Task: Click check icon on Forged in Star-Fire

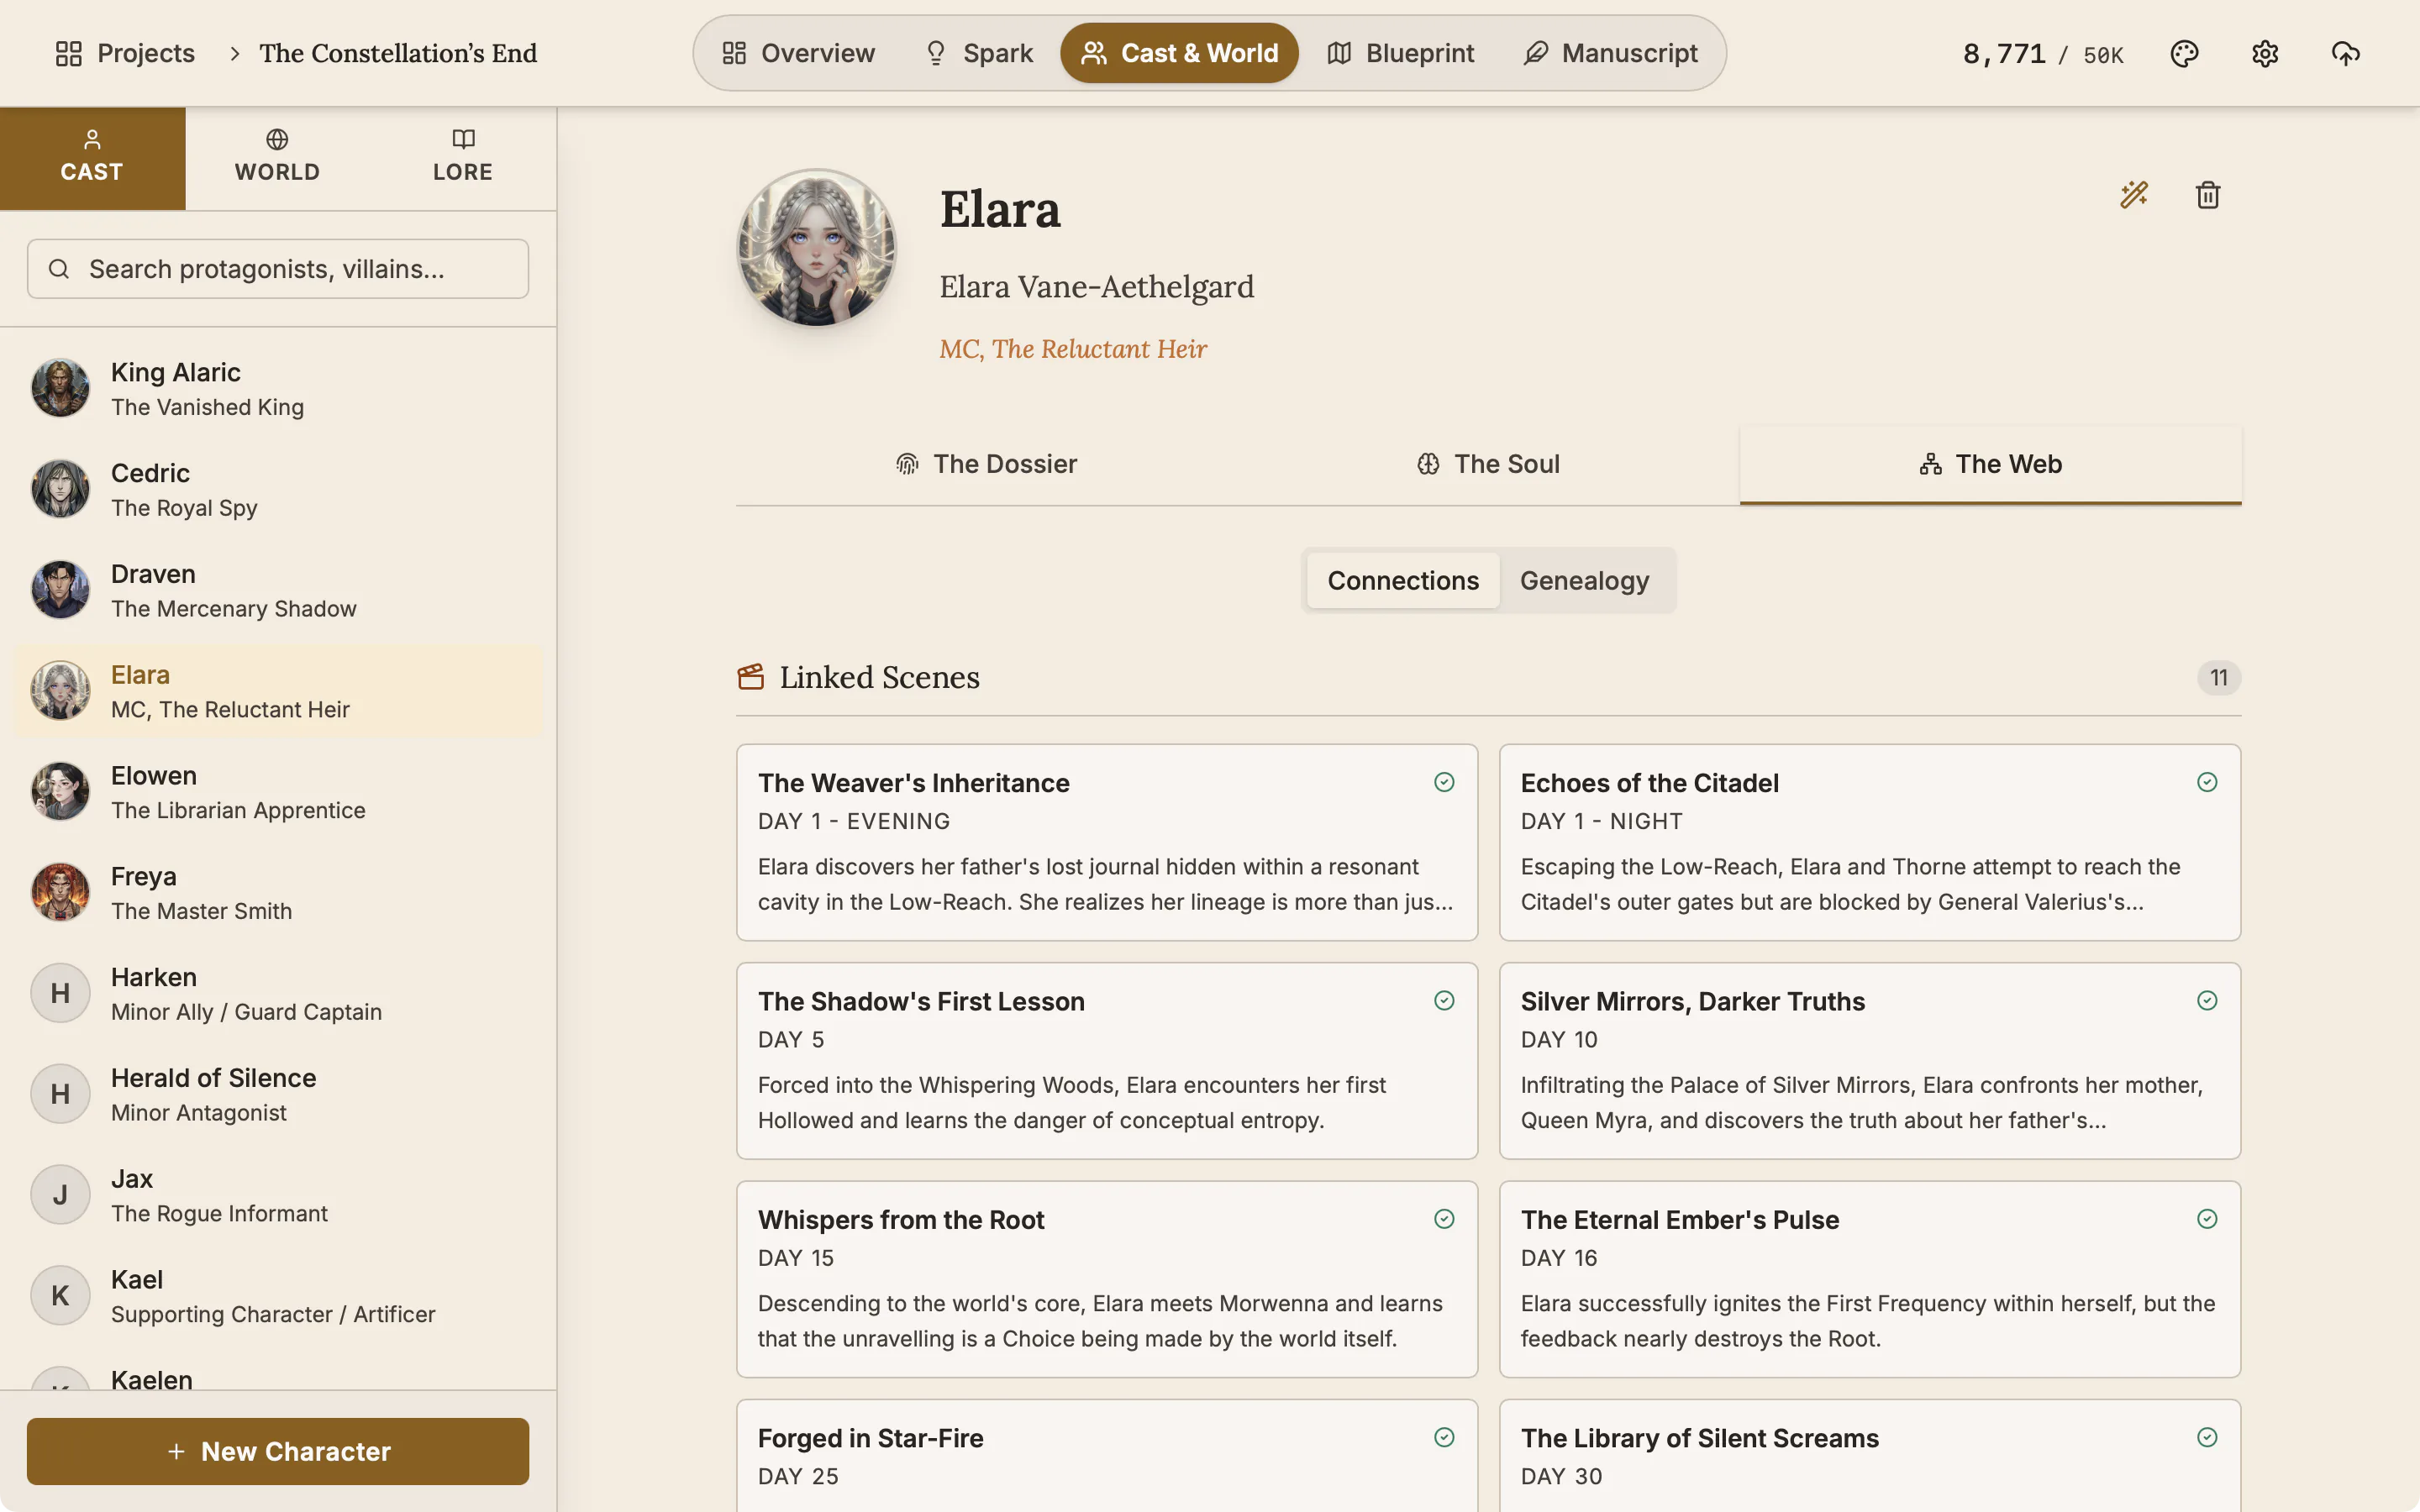Action: coord(1444,1437)
